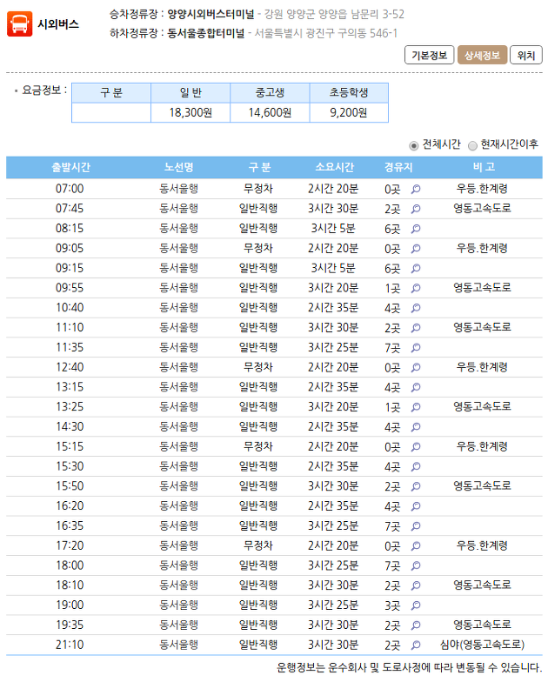View stopovers for the 13:25 departure
Image resolution: width=548 pixels, height=682 pixels.
pyautogui.click(x=416, y=407)
